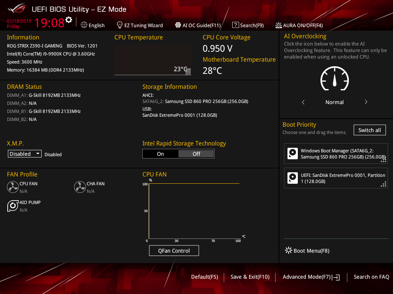Select previous AI Overclocking mode arrow
Image resolution: width=393 pixels, height=294 pixels.
[303, 102]
